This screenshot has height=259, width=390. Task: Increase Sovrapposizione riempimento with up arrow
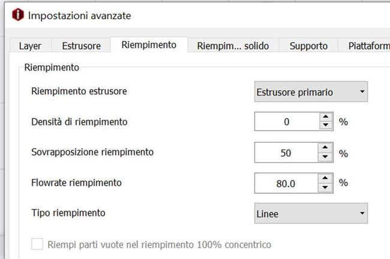pos(325,148)
